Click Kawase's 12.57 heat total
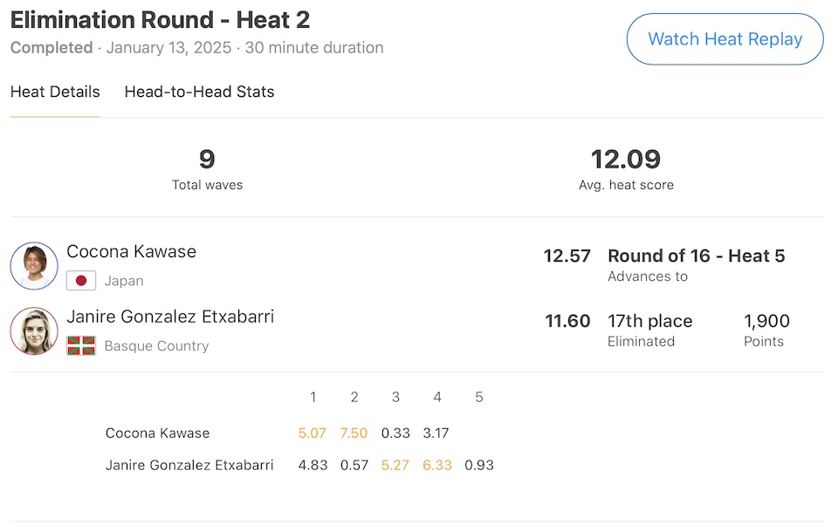The height and width of the screenshot is (532, 838). point(567,256)
